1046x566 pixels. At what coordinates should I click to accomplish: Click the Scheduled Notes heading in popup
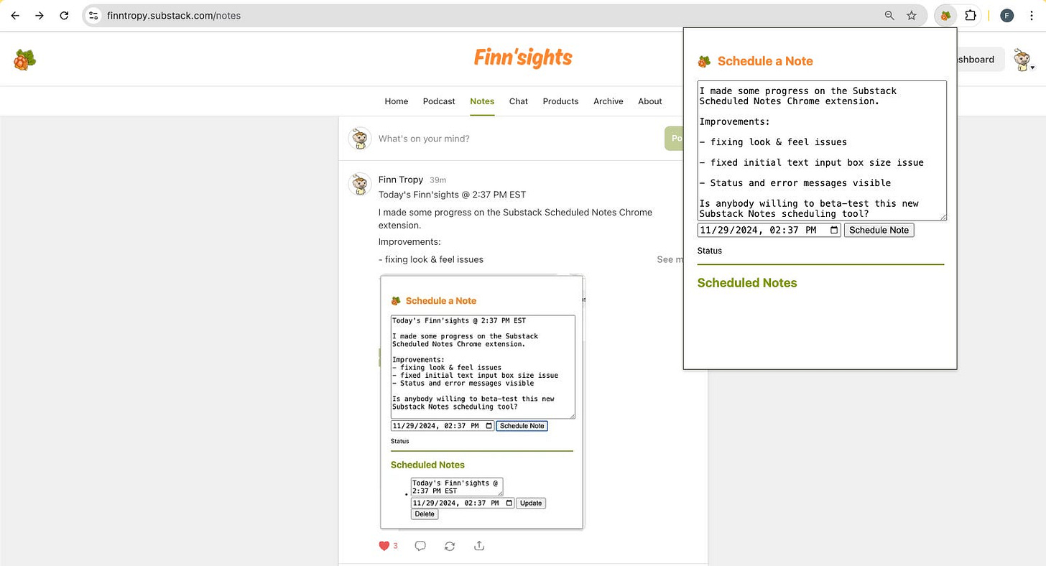click(x=747, y=283)
